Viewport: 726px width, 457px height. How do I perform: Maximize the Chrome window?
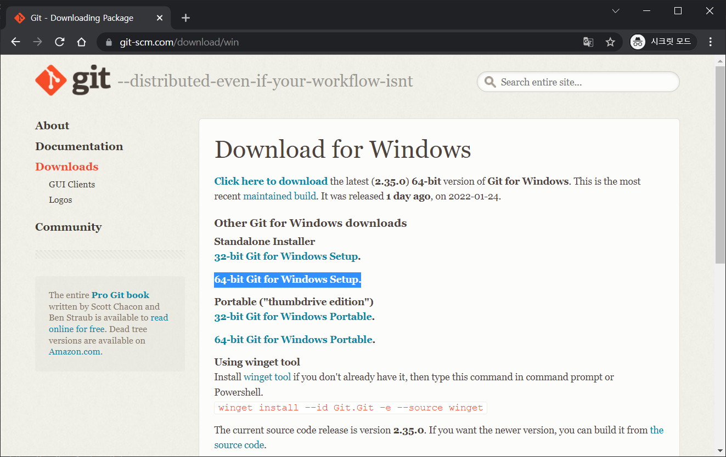point(678,11)
